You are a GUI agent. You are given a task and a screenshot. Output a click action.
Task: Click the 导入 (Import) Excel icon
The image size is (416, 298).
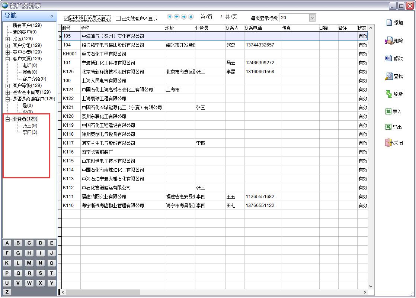pos(388,111)
